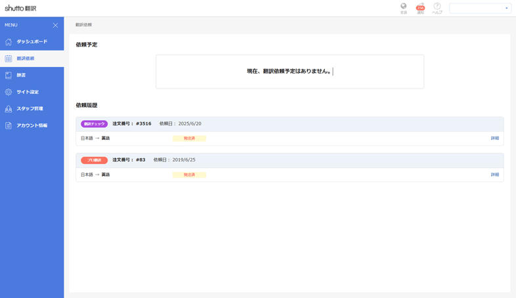Expand the account dropdown in header
Screen dimensions: 516x298
480,9
